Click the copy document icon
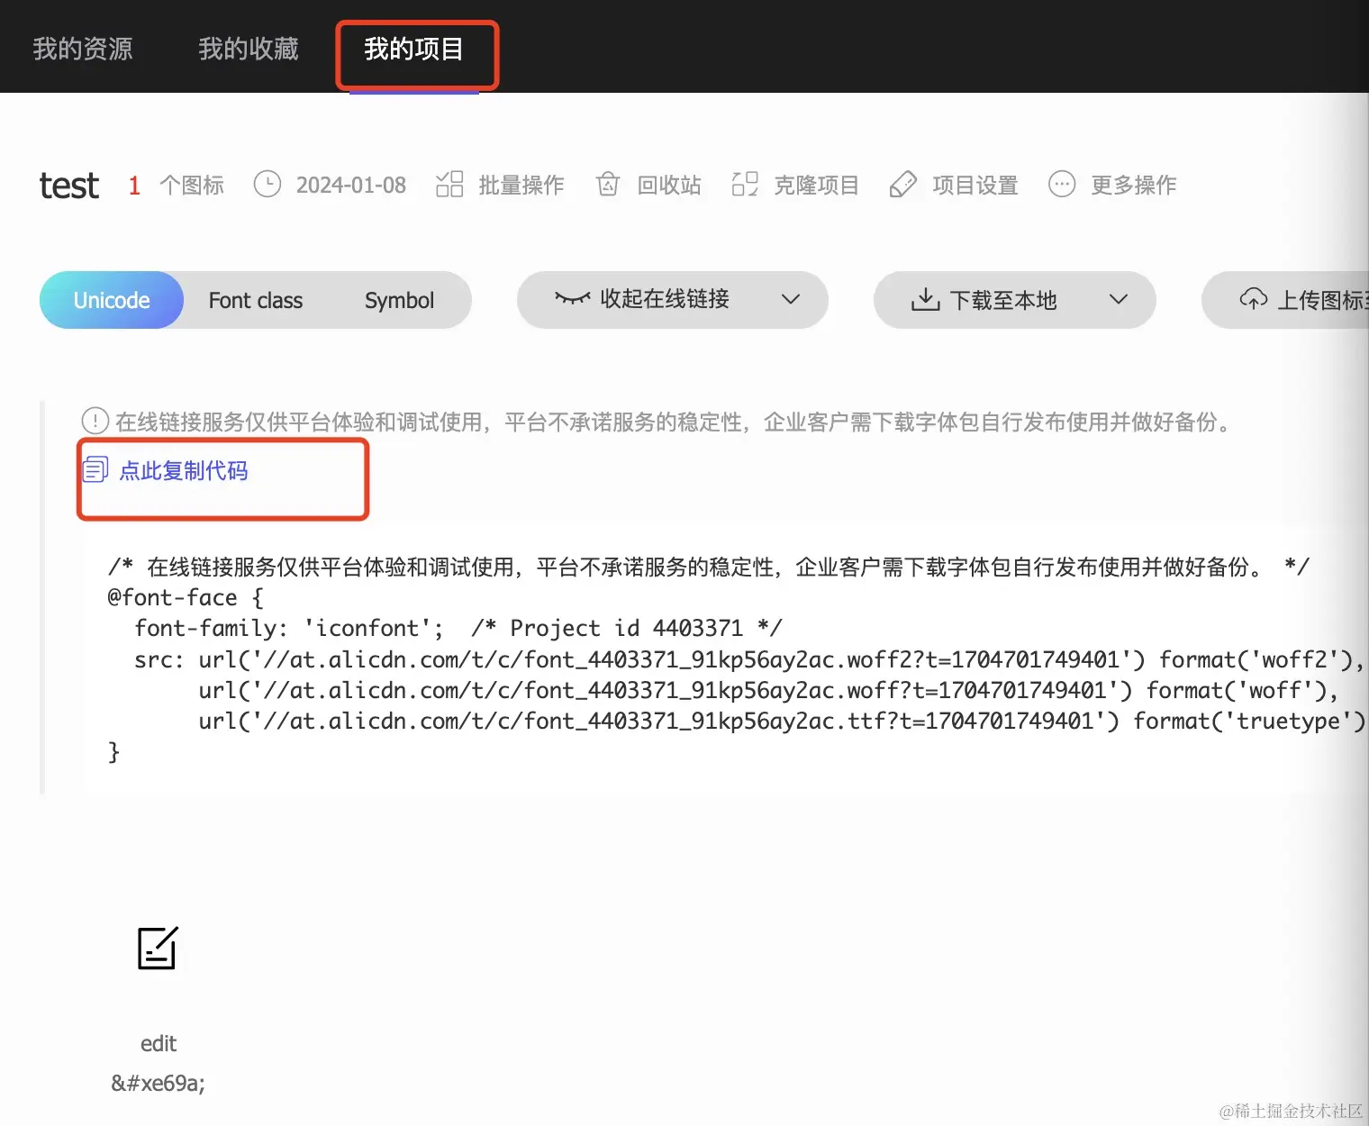Screen dimensions: 1369x1126 pyautogui.click(x=95, y=469)
